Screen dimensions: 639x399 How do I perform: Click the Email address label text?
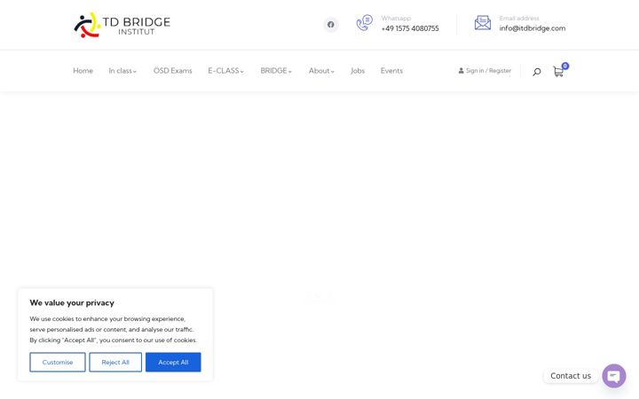(519, 19)
